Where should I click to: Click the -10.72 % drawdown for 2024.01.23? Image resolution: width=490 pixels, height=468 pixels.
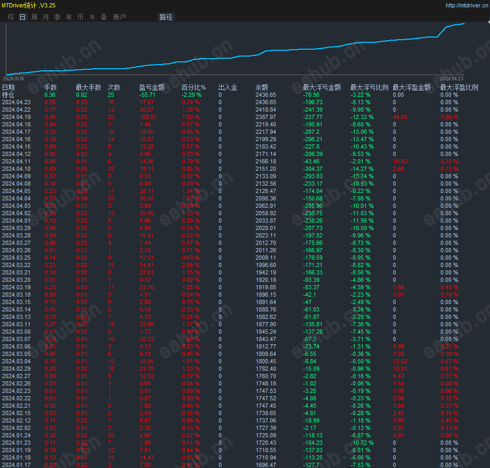point(362,443)
